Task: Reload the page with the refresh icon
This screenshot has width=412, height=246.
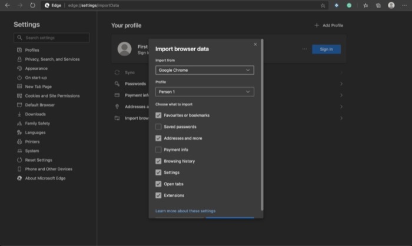Action: (32, 5)
